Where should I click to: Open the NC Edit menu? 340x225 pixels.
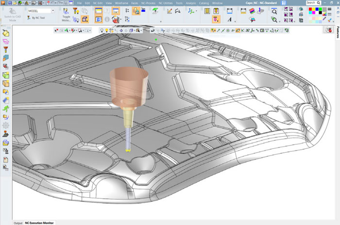pos(98,3)
